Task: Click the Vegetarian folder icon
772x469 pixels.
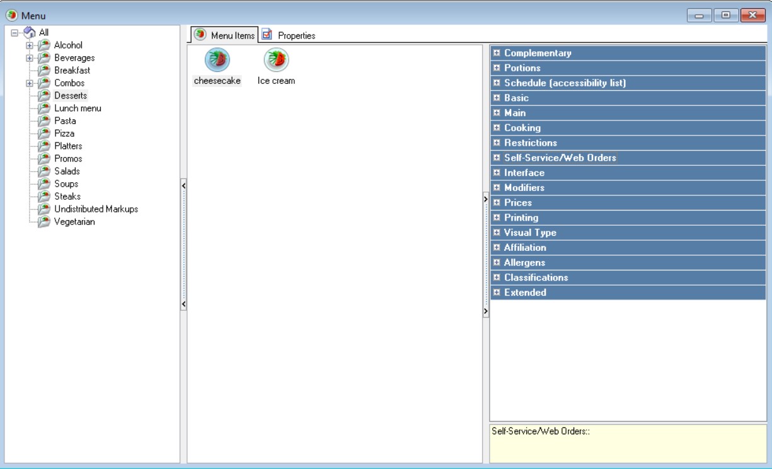Action: point(43,222)
